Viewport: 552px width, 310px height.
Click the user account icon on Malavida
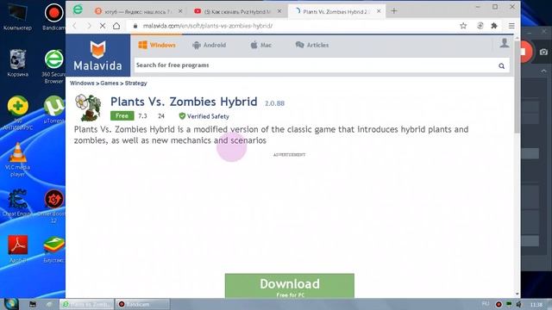tap(504, 43)
